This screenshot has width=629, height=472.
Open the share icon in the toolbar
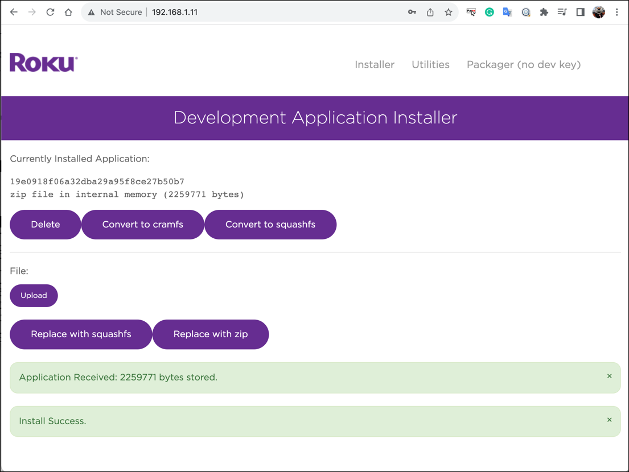[x=430, y=12]
